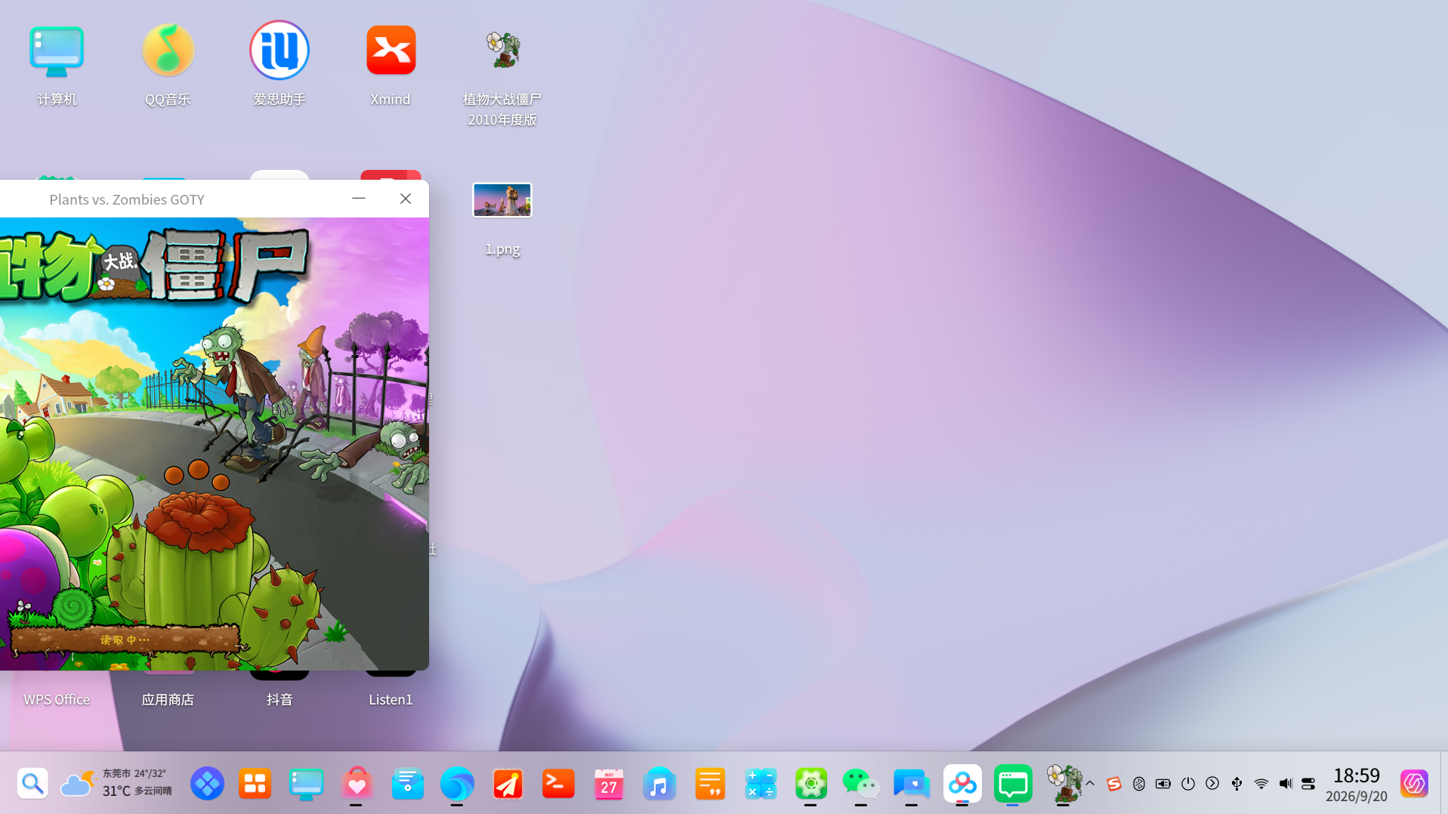Image resolution: width=1448 pixels, height=814 pixels.
Task: Launch the music note player icon
Action: coord(659,785)
